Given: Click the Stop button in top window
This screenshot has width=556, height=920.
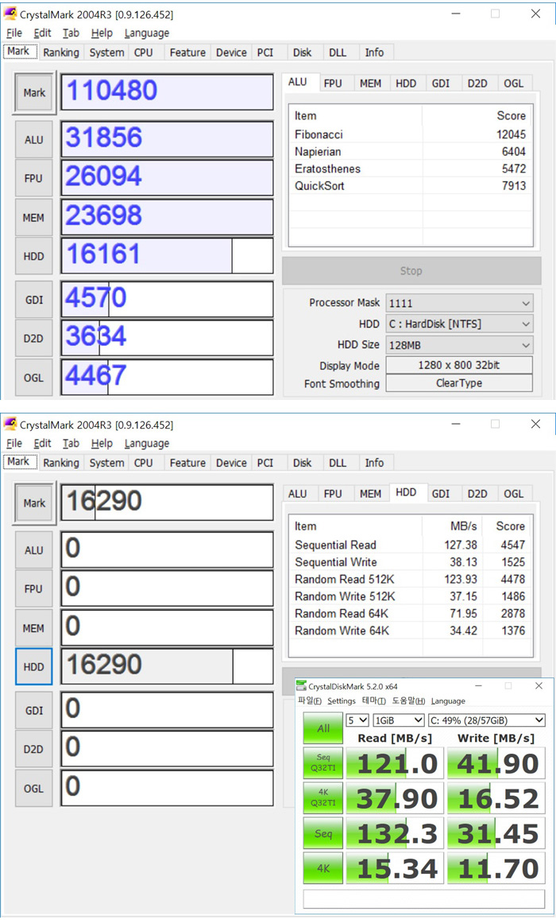Looking at the screenshot, I should pyautogui.click(x=411, y=270).
